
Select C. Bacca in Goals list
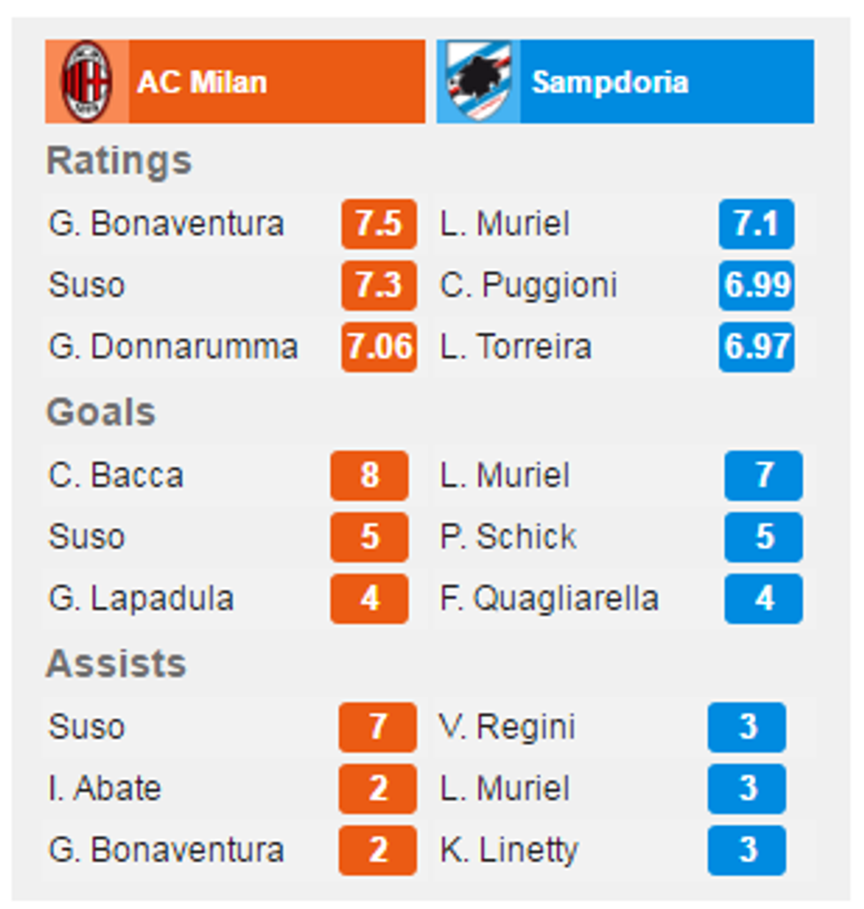116,476
